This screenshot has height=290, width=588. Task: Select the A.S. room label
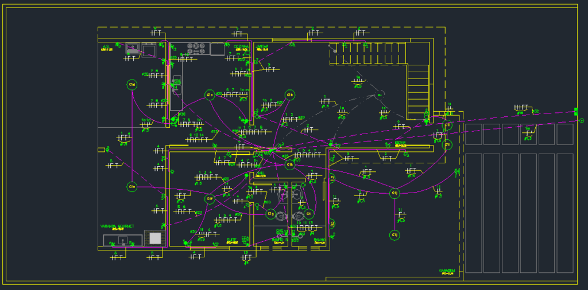(x=106, y=46)
